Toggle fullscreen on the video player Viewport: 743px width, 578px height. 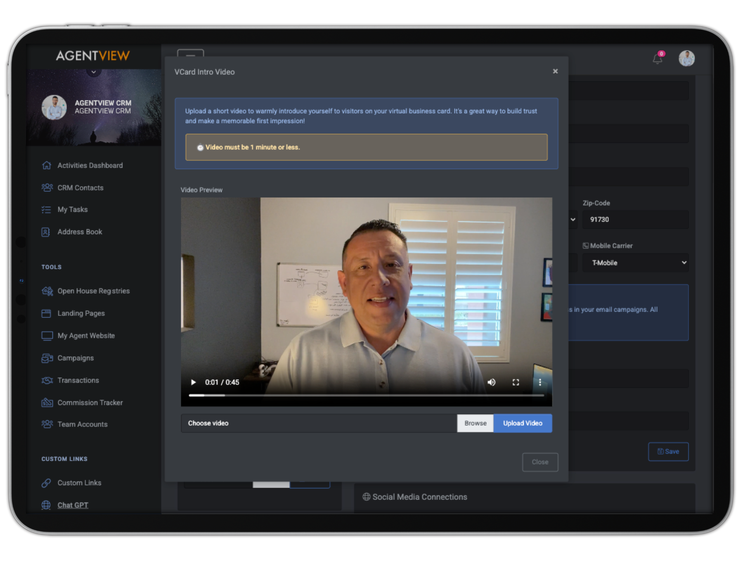[x=516, y=382]
